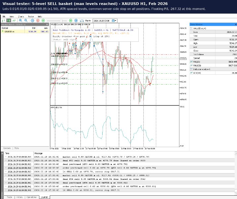
Task: Click the journal vertical scrollbar up arrow
Action: 236,154
